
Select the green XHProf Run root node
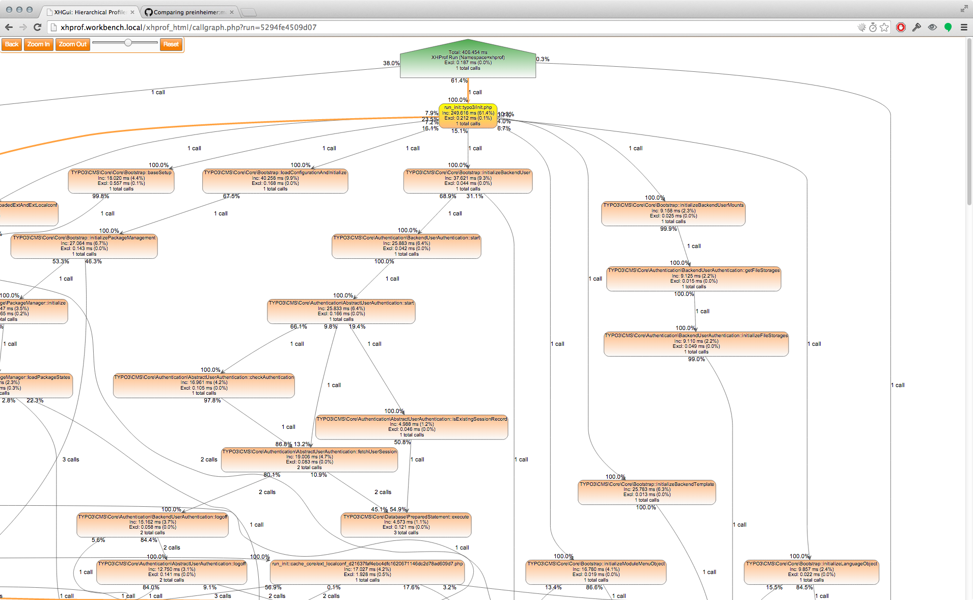tap(468, 60)
